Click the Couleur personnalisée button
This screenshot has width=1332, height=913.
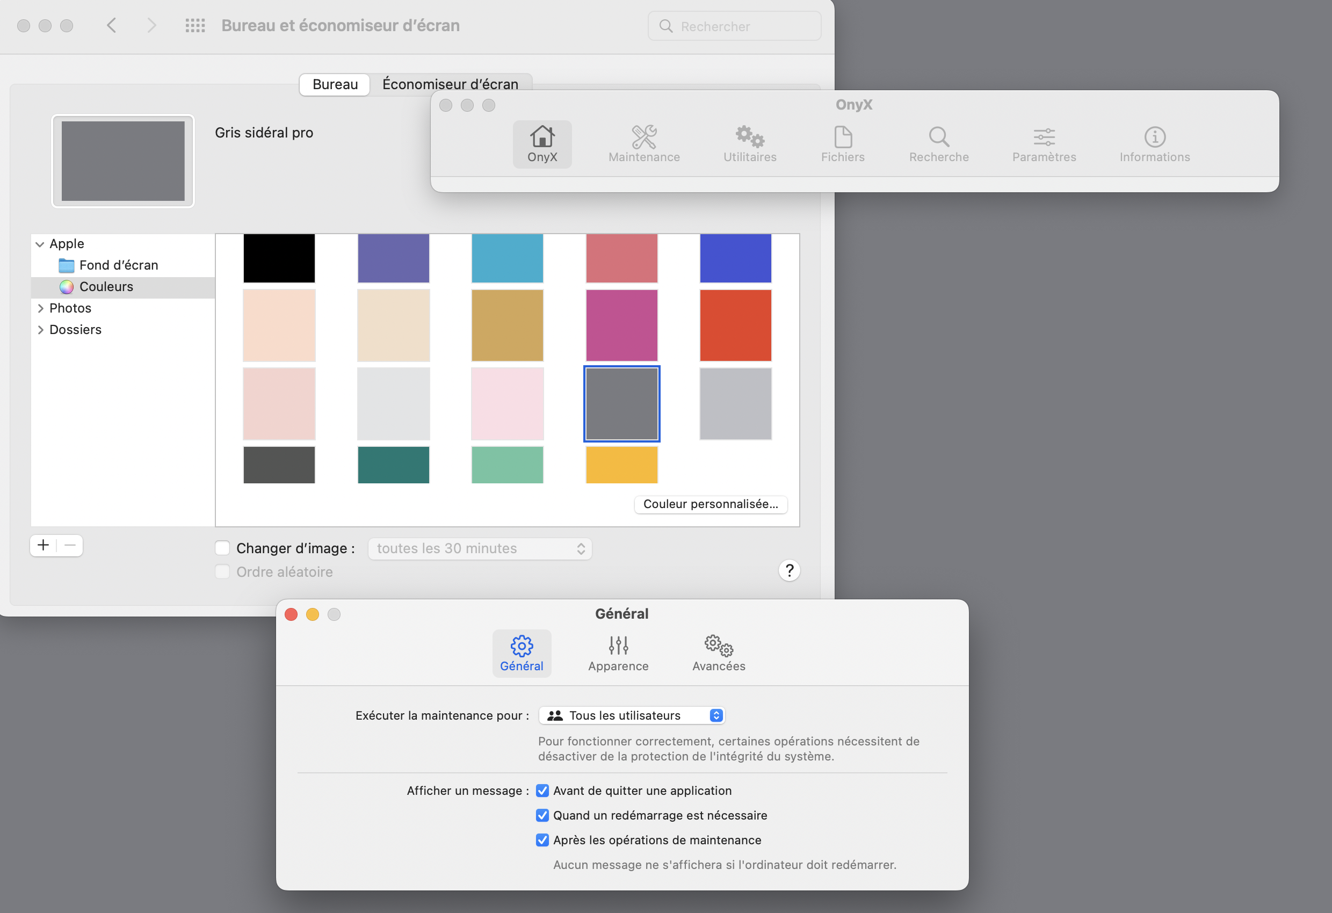[x=710, y=504]
